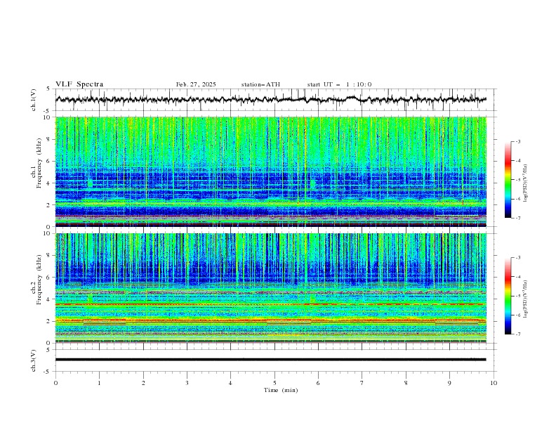Click the "station=ATH" label
Viewport: 556px width, 430px height.
pyautogui.click(x=260, y=84)
